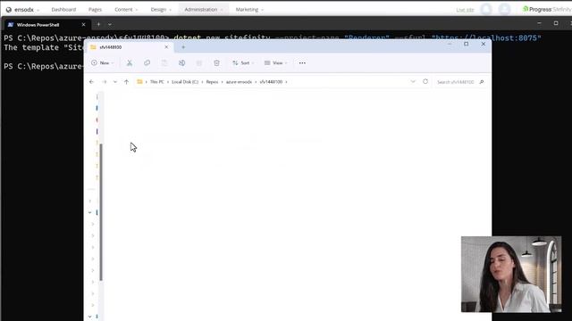Image resolution: width=572 pixels, height=321 pixels.
Task: Click the Rename icon in Explorer toolbar
Action: click(182, 63)
